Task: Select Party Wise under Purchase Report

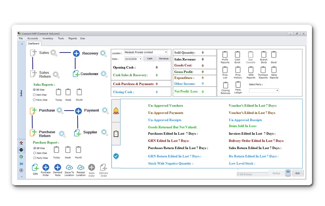Action: pos(35,158)
